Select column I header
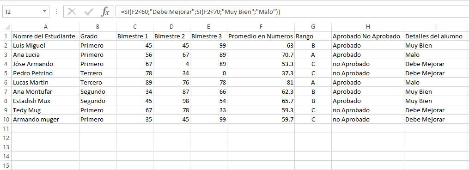Viewport: 469px width, 170px height. coord(436,27)
